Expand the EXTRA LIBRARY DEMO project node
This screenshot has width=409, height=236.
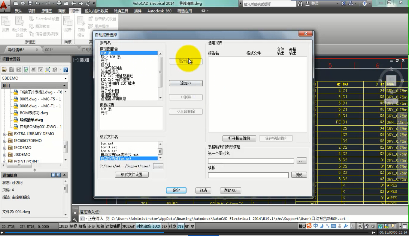click(x=5, y=134)
